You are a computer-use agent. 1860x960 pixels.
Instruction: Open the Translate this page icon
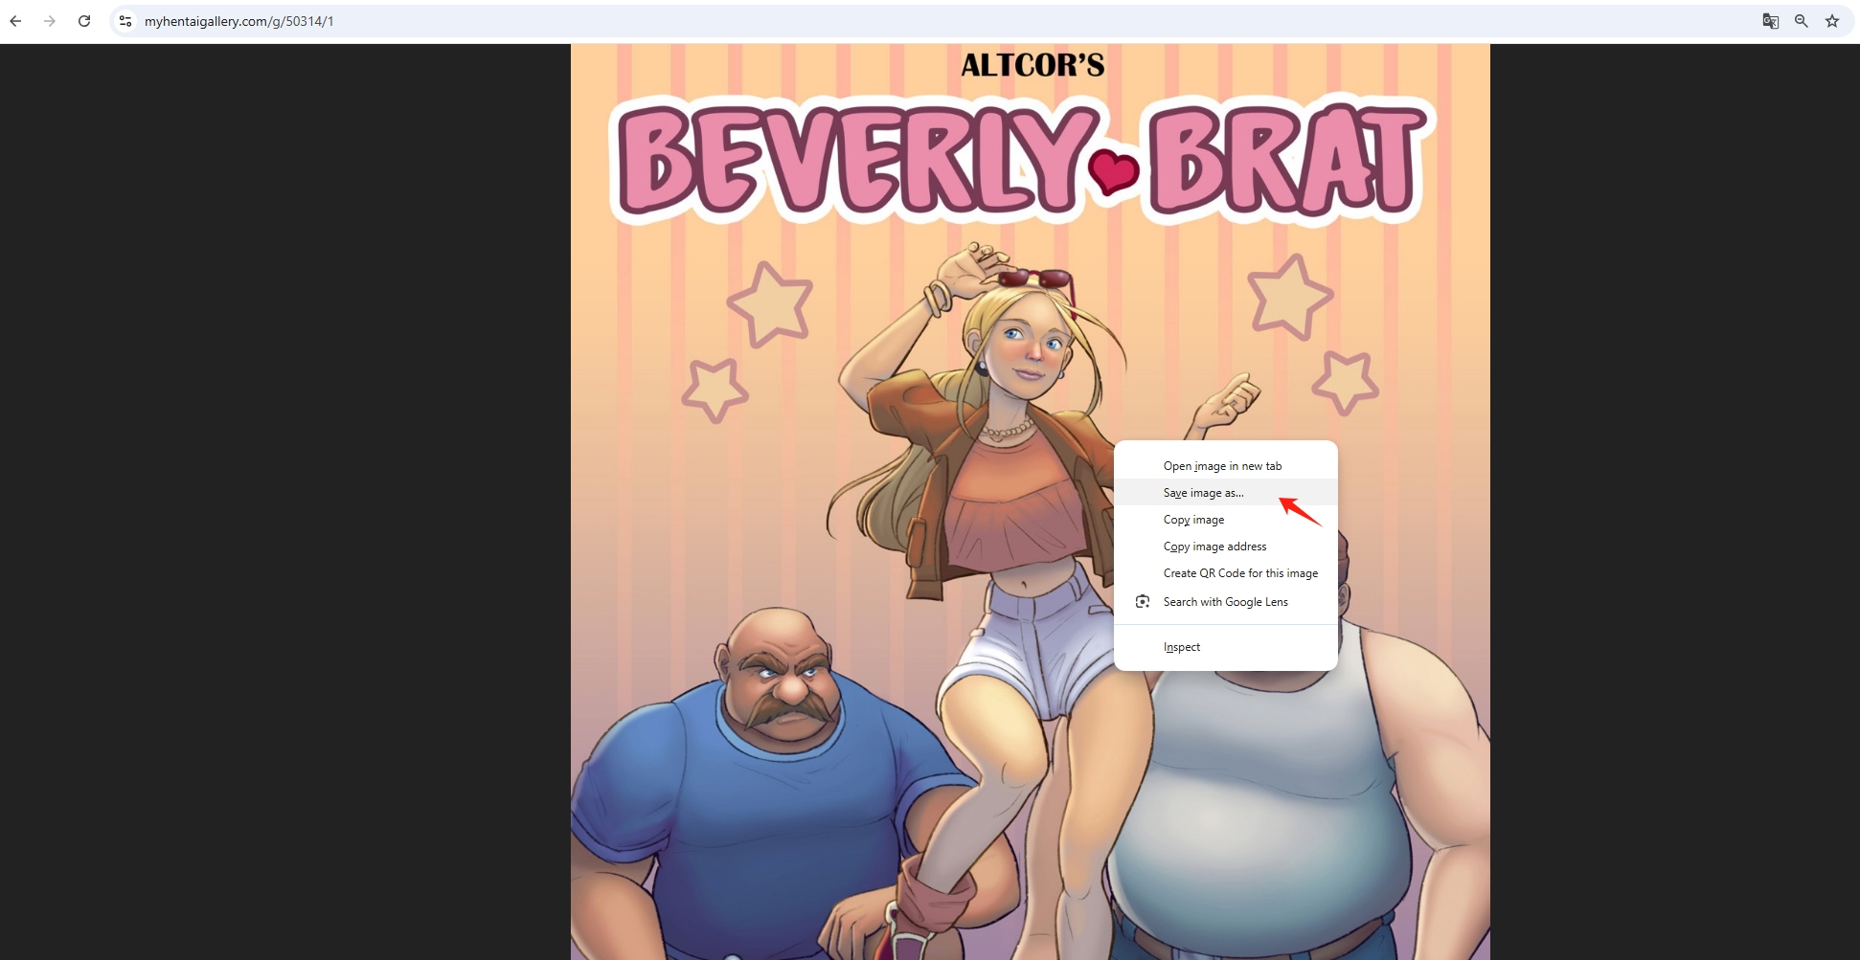1771,21
